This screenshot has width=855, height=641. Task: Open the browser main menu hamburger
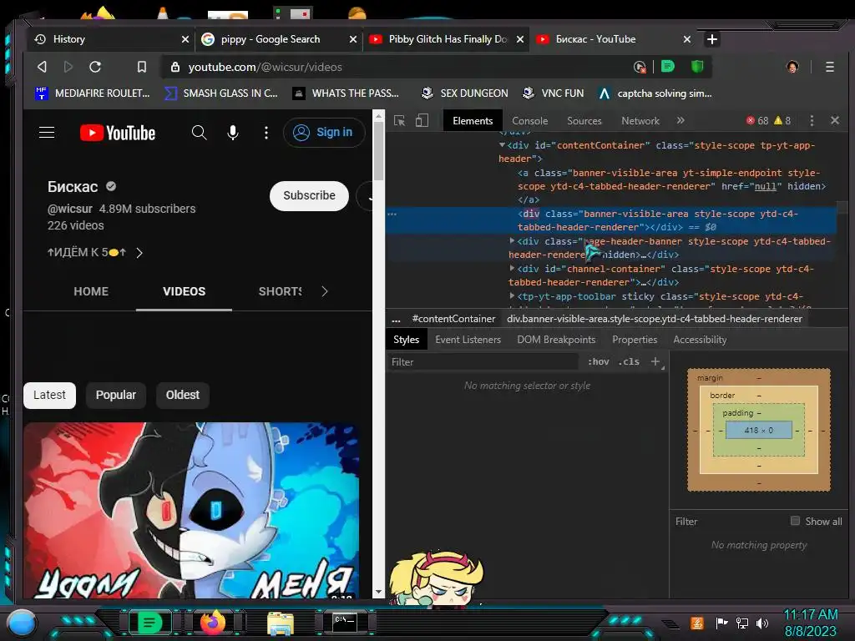(829, 67)
